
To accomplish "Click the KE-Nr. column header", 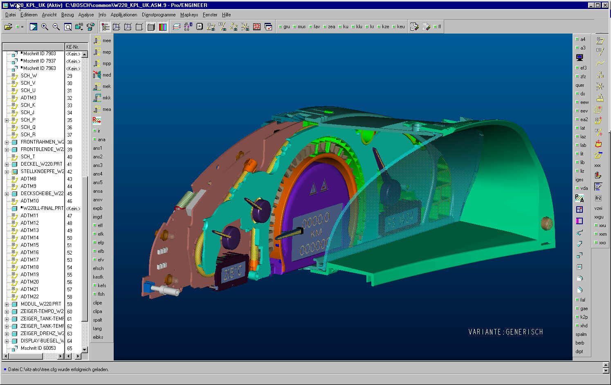I will point(76,47).
